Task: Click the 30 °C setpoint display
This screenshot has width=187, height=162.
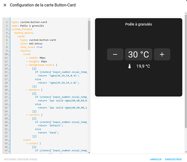Action: 138,54
